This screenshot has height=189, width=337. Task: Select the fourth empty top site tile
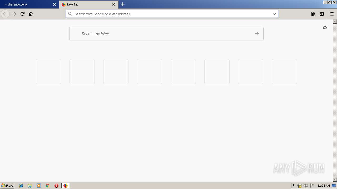(x=150, y=72)
